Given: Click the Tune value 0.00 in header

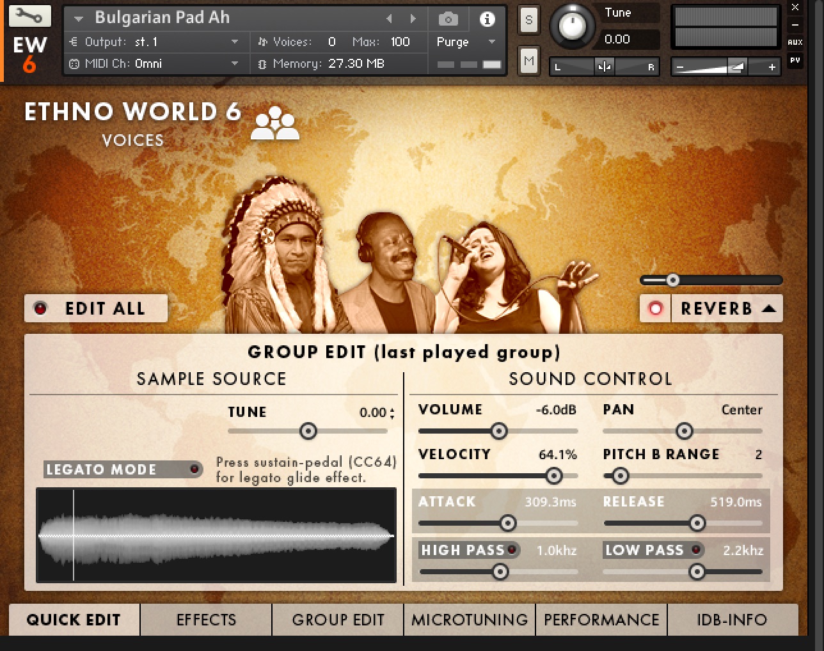Looking at the screenshot, I should (617, 40).
